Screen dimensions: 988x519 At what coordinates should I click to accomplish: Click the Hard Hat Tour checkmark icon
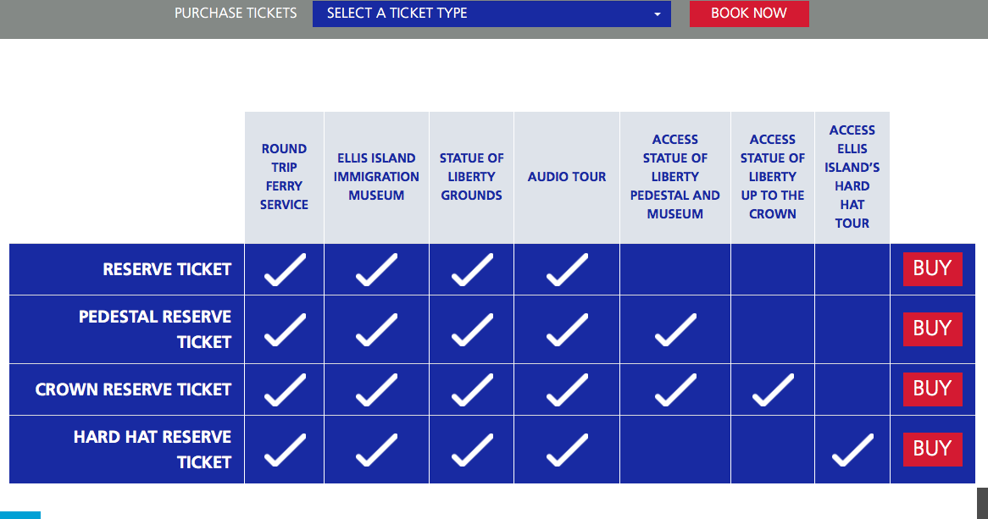tap(852, 450)
